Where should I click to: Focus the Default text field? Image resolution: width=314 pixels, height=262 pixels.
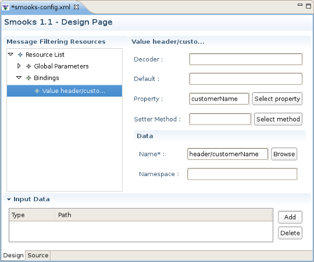(246, 79)
